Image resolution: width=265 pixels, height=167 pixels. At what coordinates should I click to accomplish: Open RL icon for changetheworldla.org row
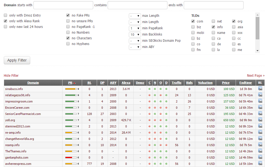tap(260, 138)
